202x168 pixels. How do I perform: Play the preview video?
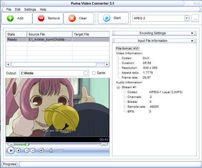point(11,150)
